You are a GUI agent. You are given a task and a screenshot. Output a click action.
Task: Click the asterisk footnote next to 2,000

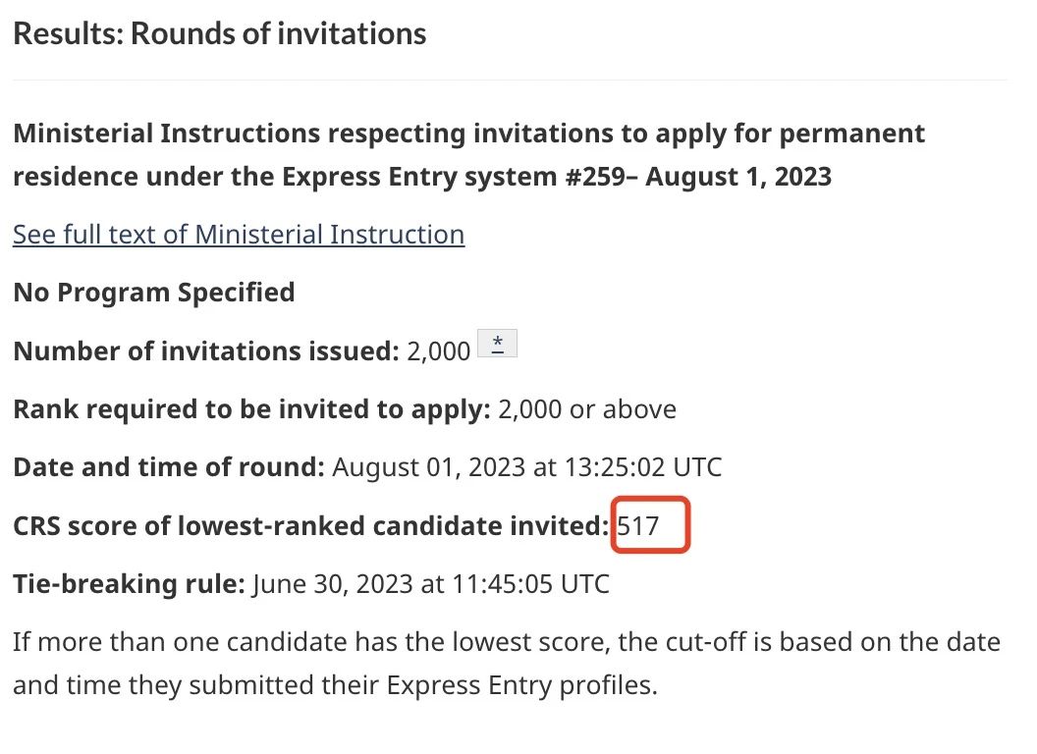point(497,344)
